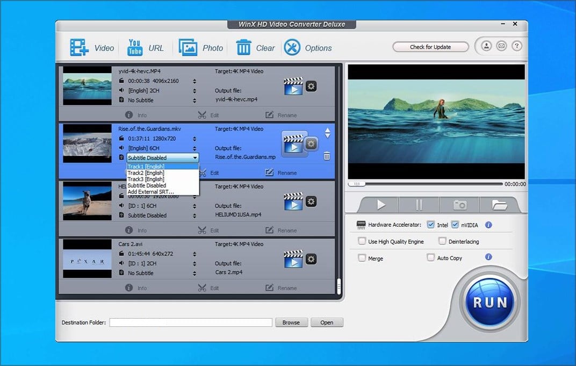This screenshot has height=366, width=576.
Task: Show Hardware Accelerator info icon
Action: pyautogui.click(x=488, y=225)
